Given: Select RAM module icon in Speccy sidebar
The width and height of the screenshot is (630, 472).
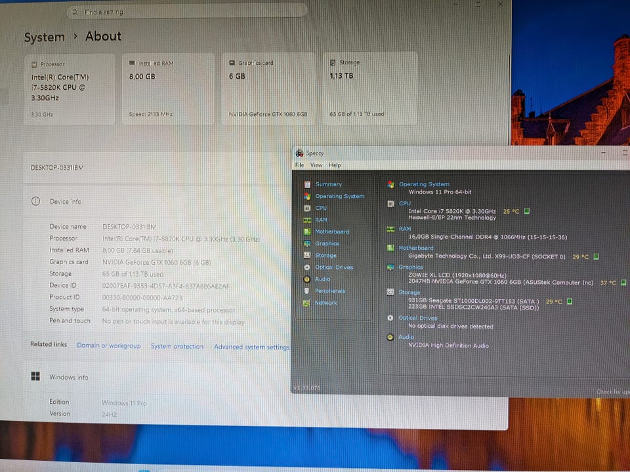Looking at the screenshot, I should pos(307,220).
